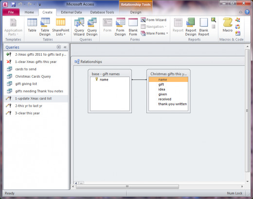Click the horizontal scrollbar in Relationships window

(x=127, y=186)
